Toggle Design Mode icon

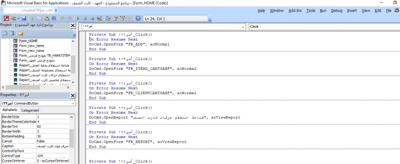(100, 18)
